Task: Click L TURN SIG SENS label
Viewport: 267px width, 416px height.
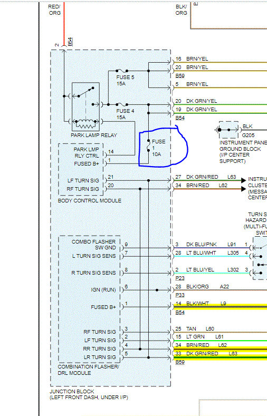Action: coord(94,256)
